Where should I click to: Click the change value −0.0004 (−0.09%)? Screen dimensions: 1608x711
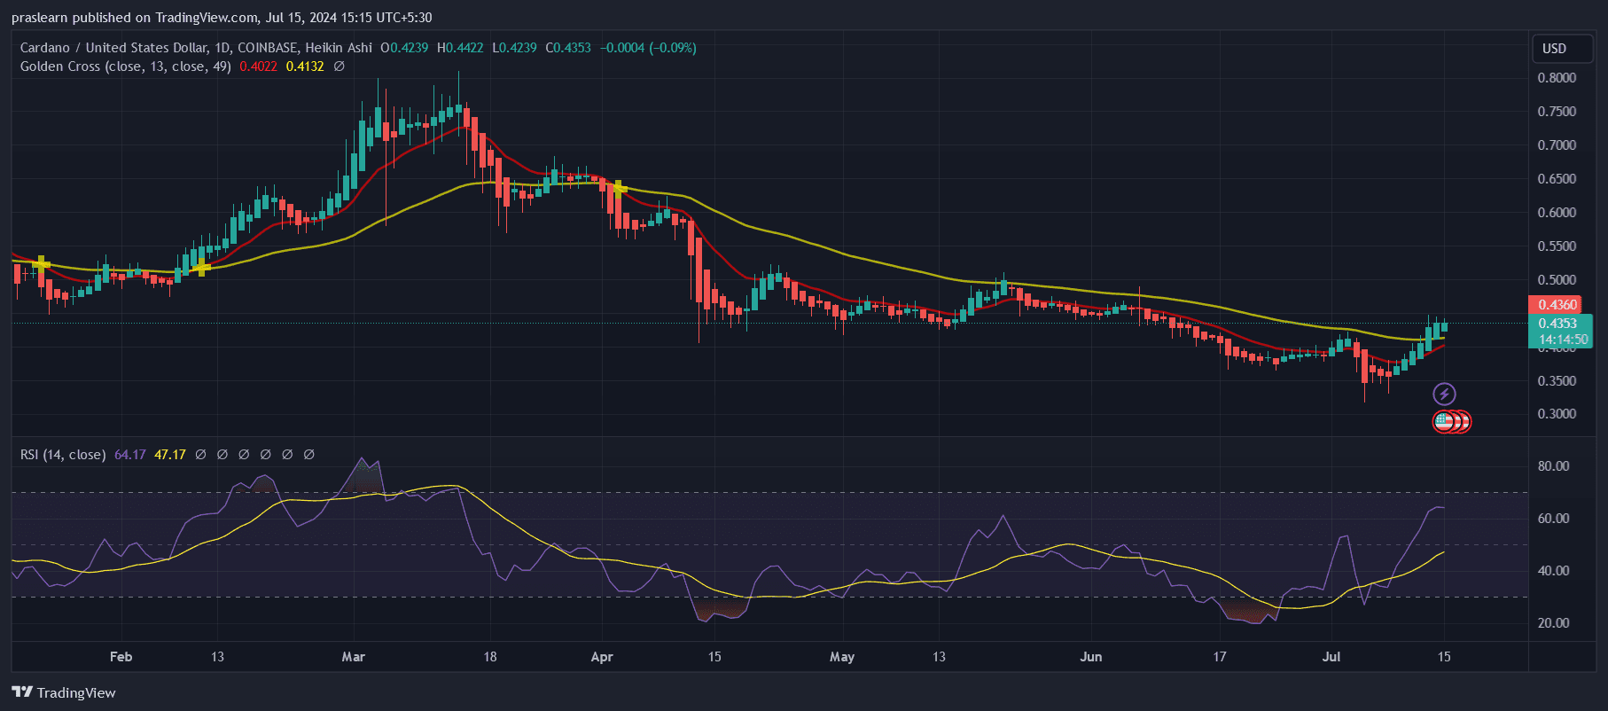pos(648,48)
